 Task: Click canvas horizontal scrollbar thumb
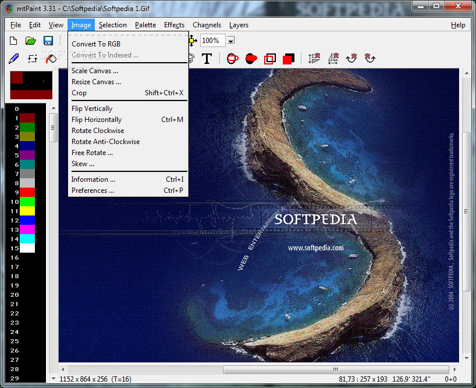pos(336,369)
